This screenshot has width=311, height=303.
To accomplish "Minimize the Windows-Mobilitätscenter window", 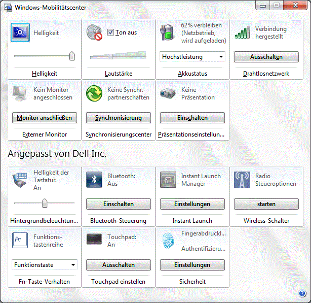I will tap(262, 6).
